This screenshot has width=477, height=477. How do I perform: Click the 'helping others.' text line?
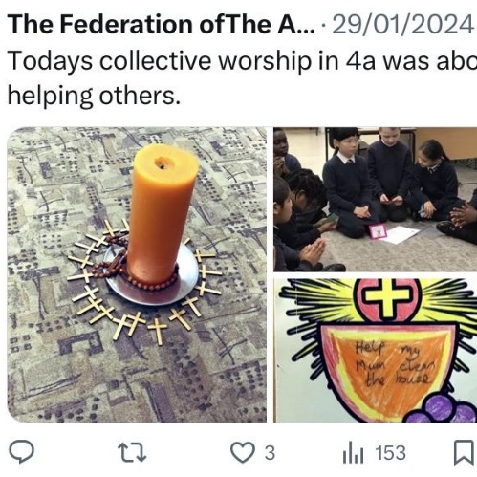click(x=94, y=96)
